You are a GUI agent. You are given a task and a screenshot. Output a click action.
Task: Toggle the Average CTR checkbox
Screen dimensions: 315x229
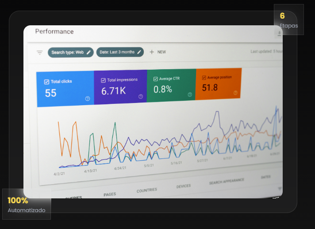[155, 79]
